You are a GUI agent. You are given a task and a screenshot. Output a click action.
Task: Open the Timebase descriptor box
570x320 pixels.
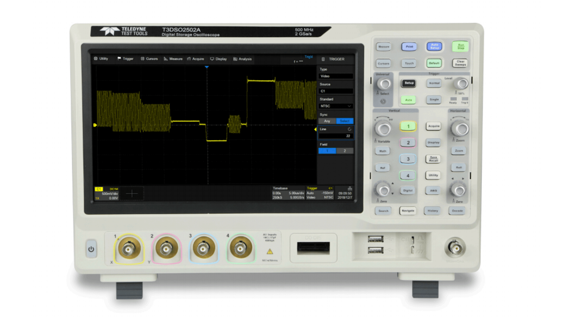288,193
